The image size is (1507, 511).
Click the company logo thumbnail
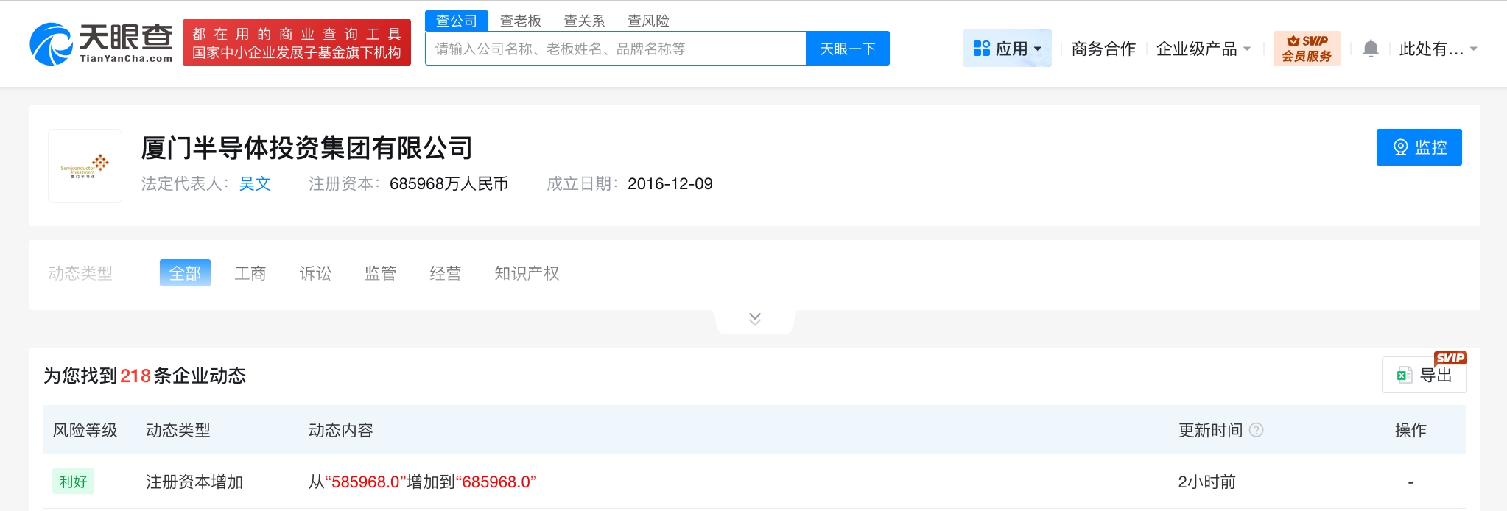click(x=85, y=166)
